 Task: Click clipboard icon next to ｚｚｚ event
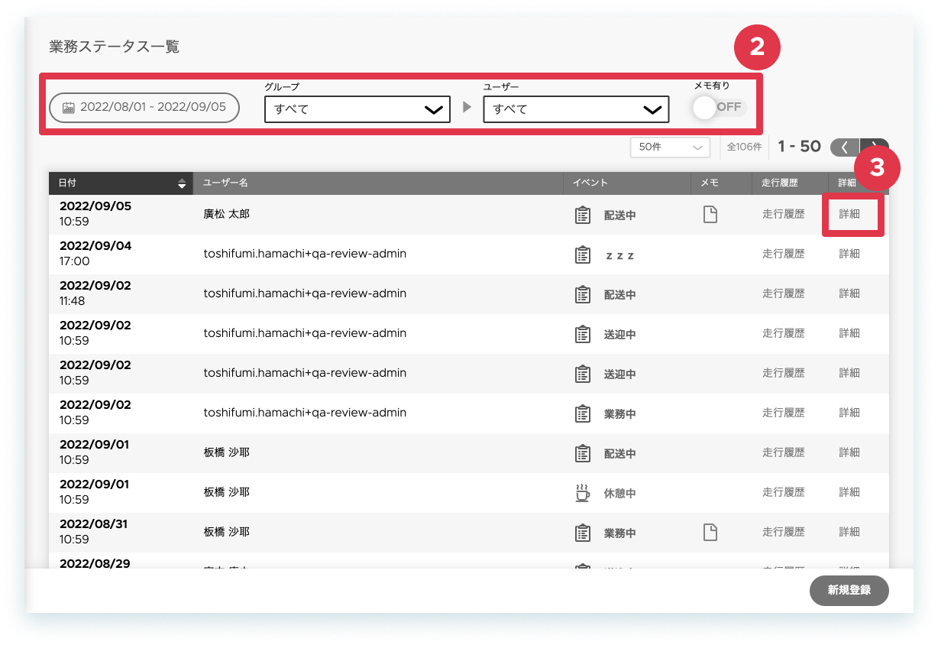(583, 254)
